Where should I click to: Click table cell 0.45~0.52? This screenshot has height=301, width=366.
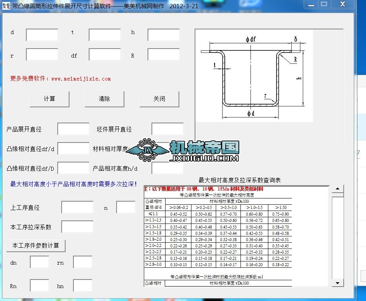(178, 214)
